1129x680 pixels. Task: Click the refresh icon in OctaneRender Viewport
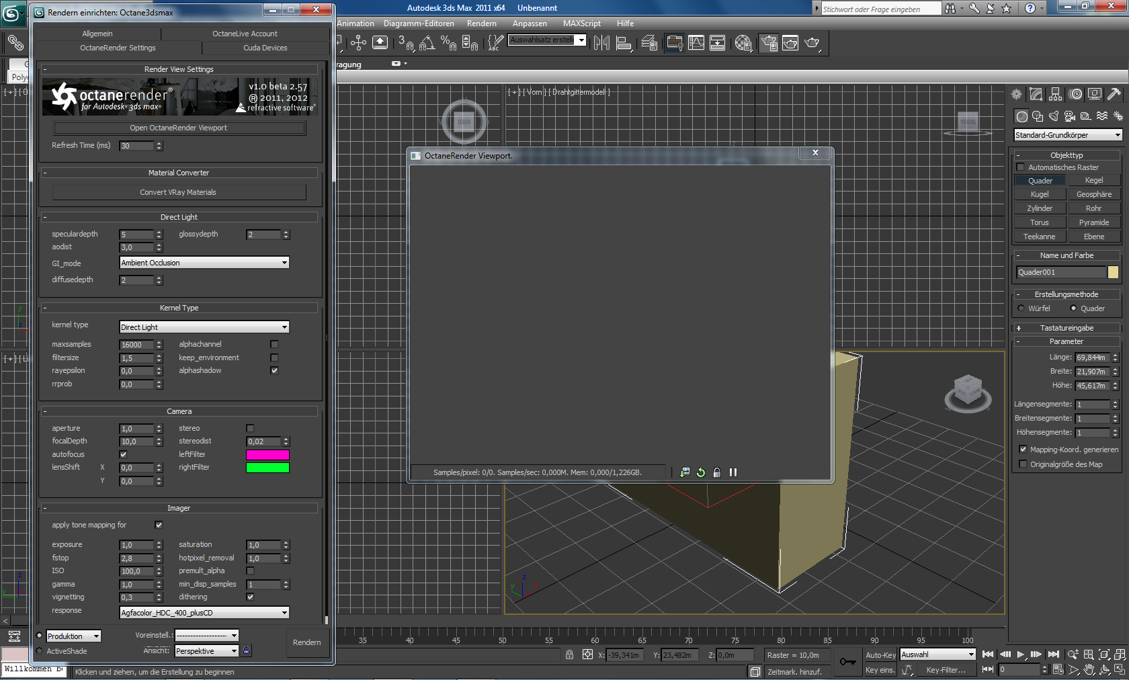[x=701, y=472]
